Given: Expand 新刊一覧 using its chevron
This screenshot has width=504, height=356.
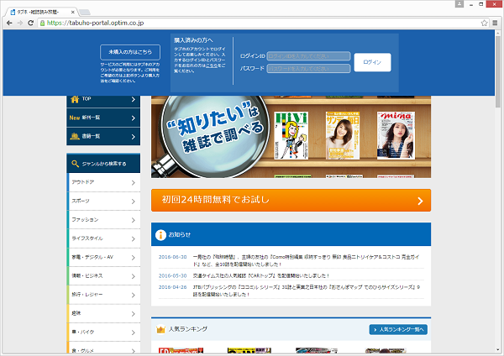Looking at the screenshot, I should click(x=133, y=118).
